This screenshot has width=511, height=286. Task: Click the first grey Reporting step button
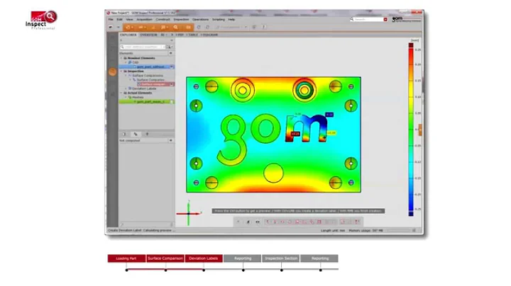tap(243, 258)
